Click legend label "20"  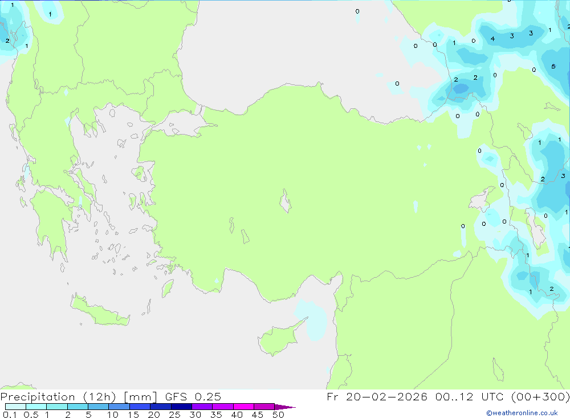(154, 415)
